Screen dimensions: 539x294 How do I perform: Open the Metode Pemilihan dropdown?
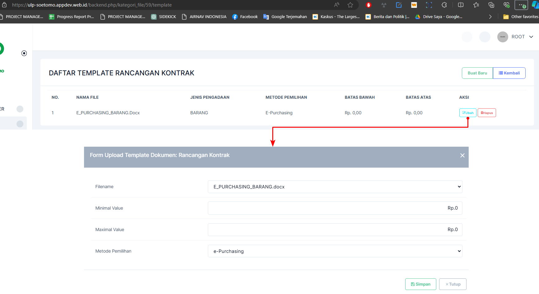pos(335,251)
